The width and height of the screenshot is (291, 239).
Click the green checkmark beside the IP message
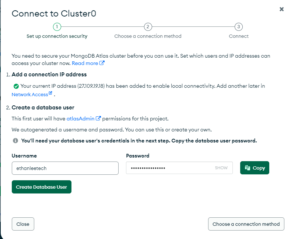click(16, 86)
